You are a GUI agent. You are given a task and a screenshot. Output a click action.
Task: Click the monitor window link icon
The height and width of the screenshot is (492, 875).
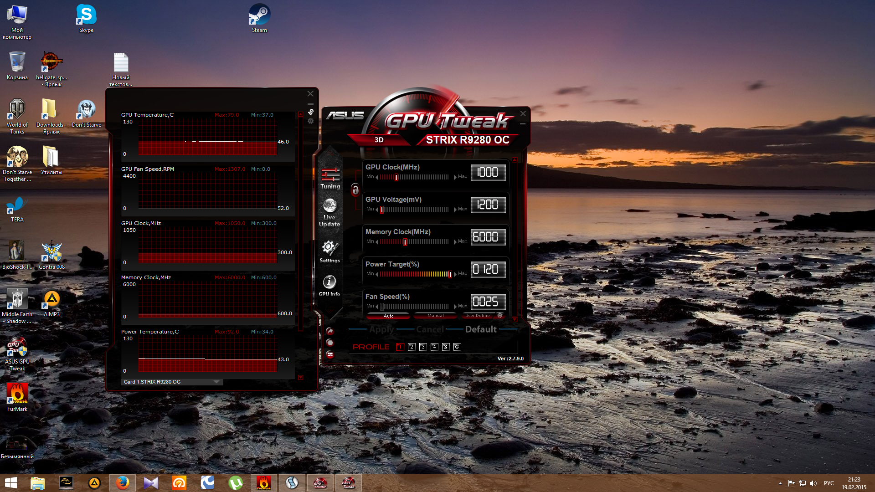[x=311, y=112]
